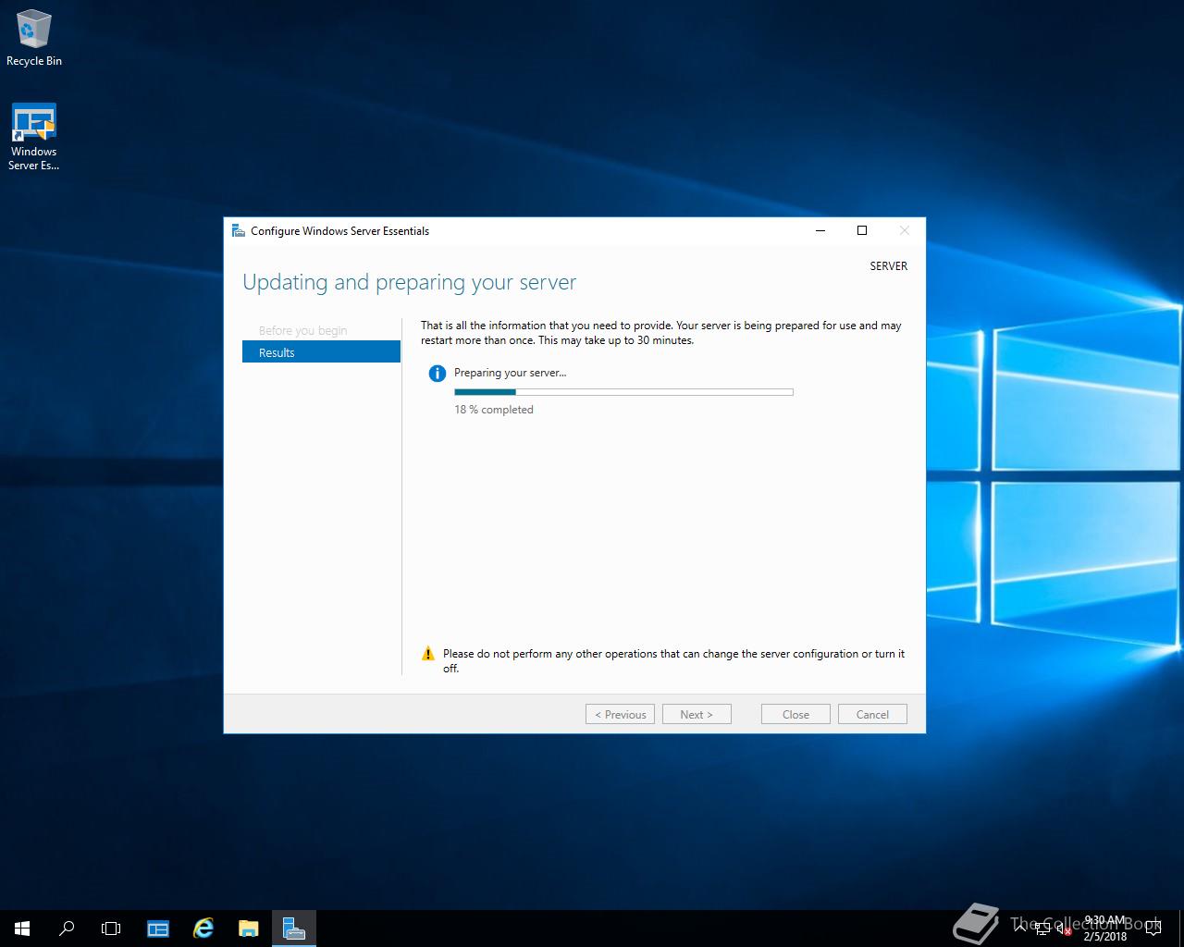Open File Explorer from the taskbar
Viewport: 1184px width, 947px height.
(249, 929)
